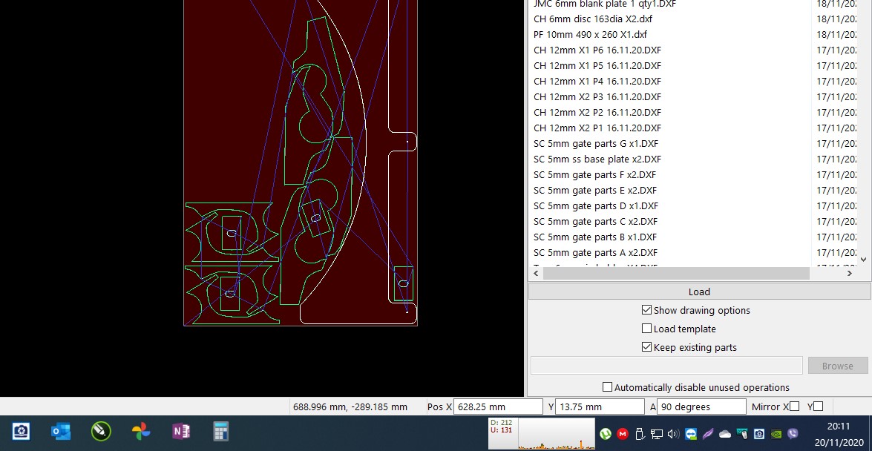Select SC 5mm gate parts F x2.DXF

[x=594, y=174]
